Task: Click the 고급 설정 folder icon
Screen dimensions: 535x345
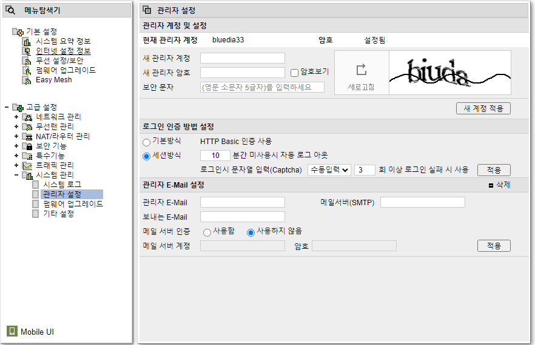Action: (x=18, y=108)
